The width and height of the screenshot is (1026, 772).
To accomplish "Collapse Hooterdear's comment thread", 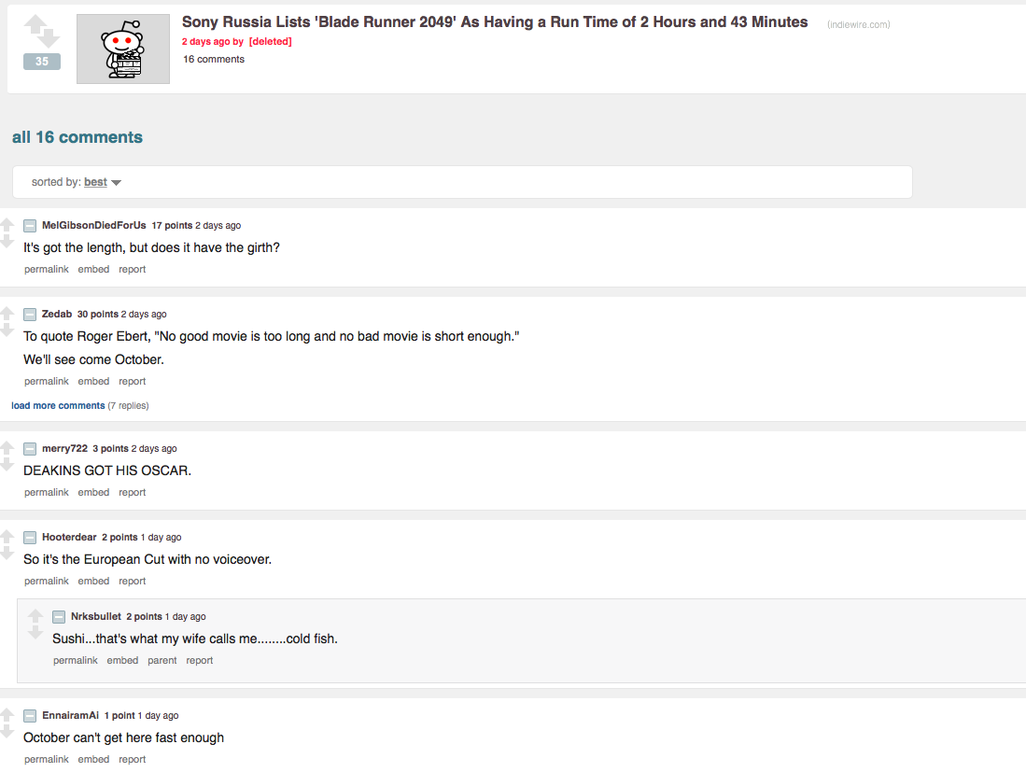I will (x=30, y=538).
